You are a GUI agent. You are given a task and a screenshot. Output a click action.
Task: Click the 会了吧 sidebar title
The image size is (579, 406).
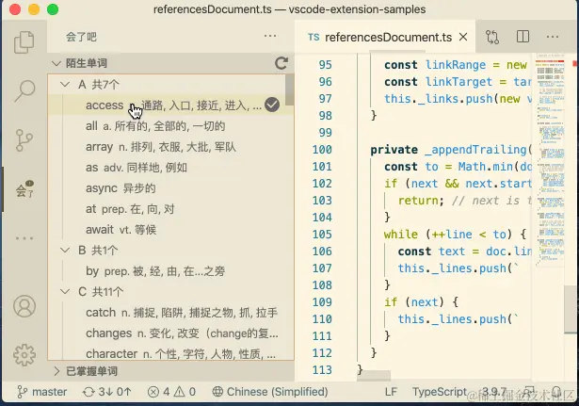81,37
